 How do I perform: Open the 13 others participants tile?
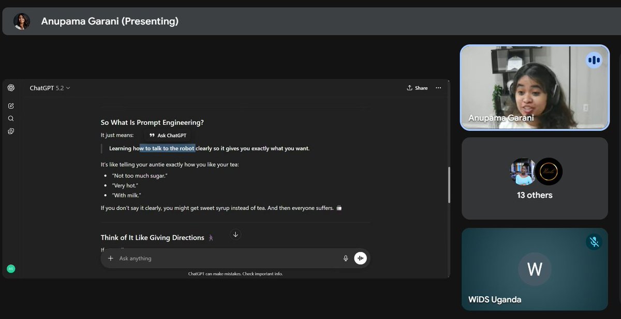coord(535,178)
